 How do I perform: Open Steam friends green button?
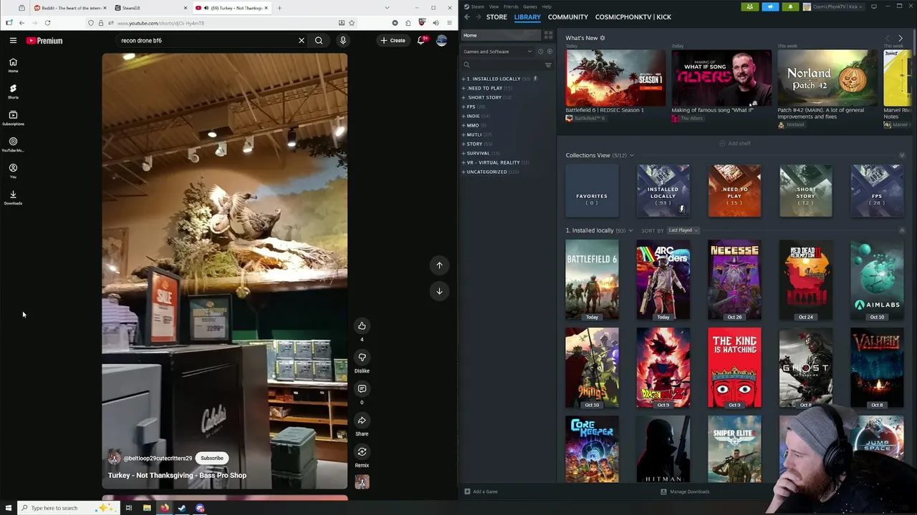(750, 6)
